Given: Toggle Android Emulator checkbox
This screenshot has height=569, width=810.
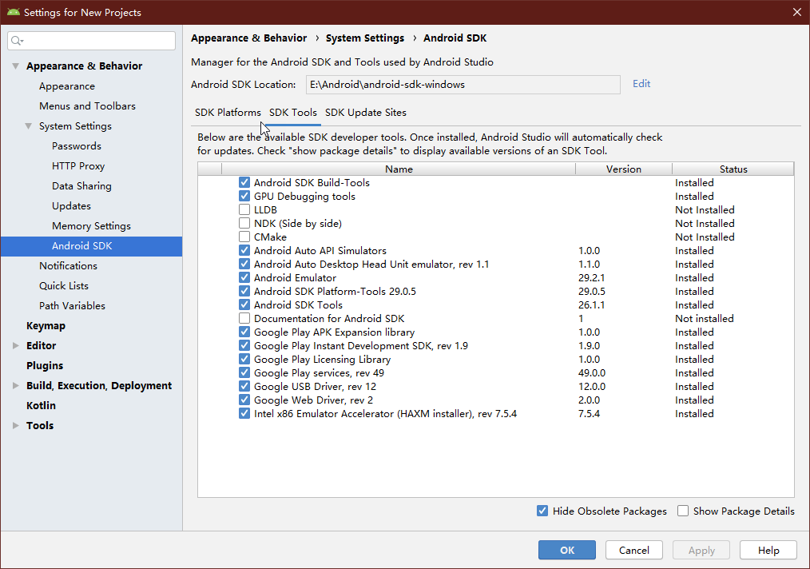Looking at the screenshot, I should point(244,277).
